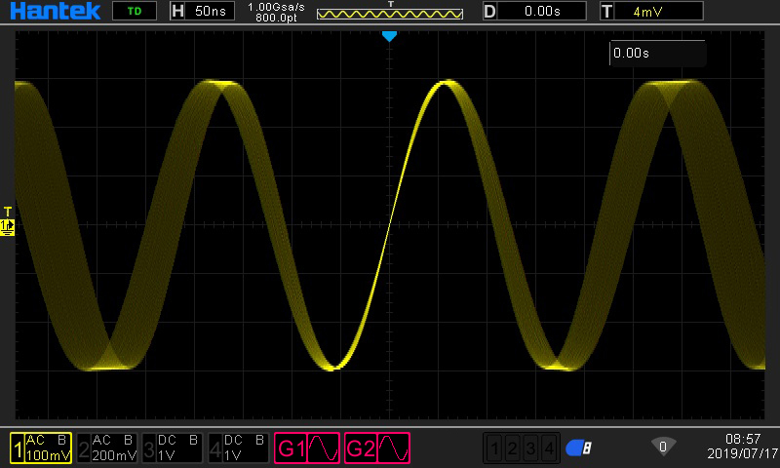Click the 2019/07/17 date
The image size is (780, 468).
tap(742, 453)
